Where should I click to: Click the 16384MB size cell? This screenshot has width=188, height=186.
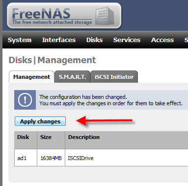click(x=51, y=158)
